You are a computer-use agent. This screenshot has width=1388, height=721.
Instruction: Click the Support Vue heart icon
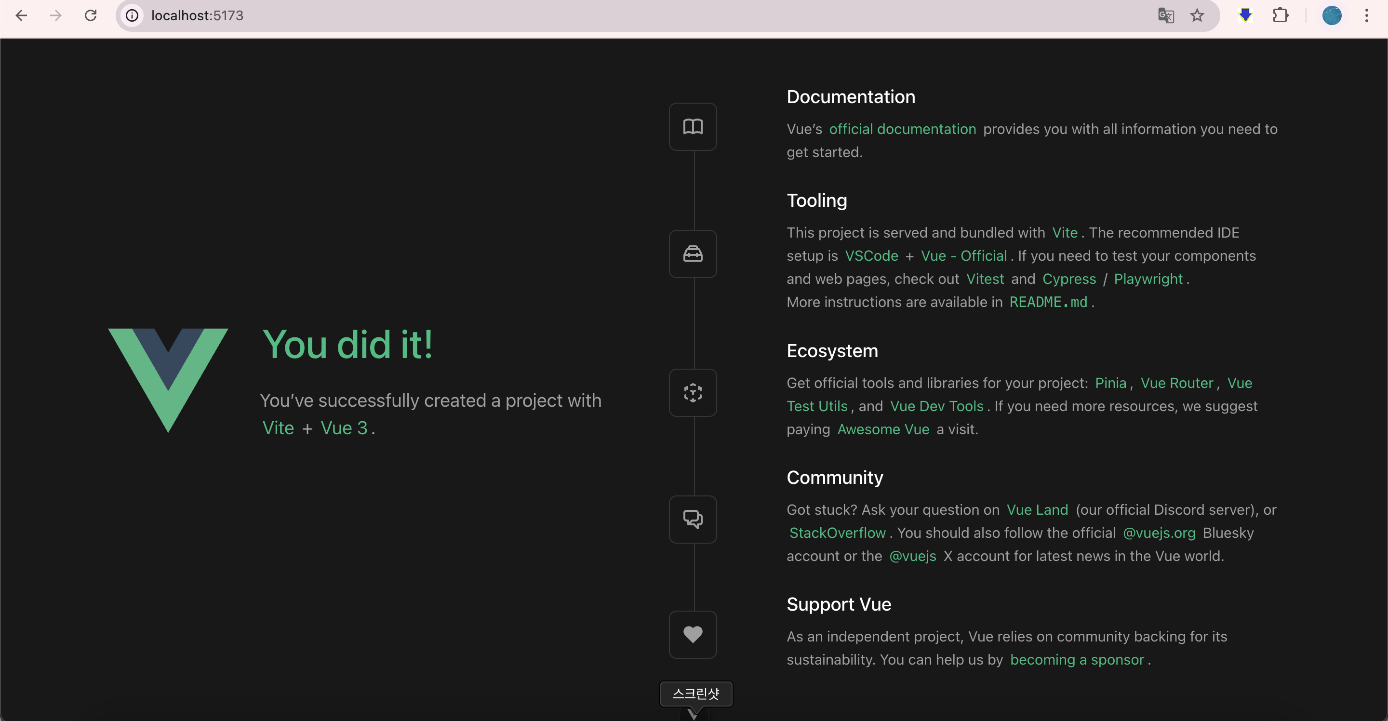[693, 635]
